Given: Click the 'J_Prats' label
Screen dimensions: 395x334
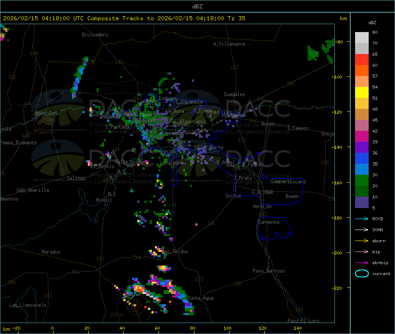Looking at the screenshot, I should coord(243,178).
